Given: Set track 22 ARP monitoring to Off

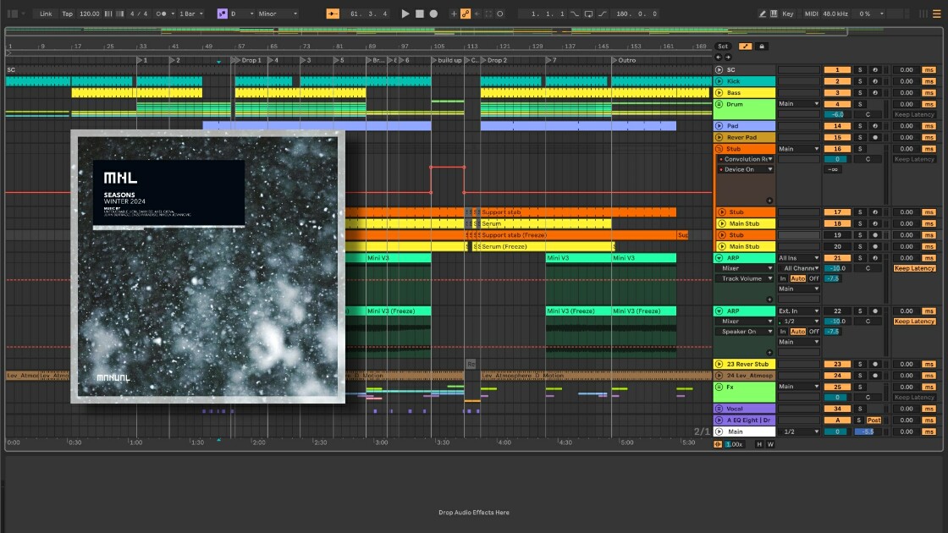Looking at the screenshot, I should (813, 332).
